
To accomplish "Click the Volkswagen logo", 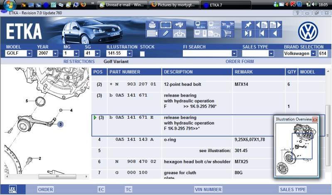I will 308,31.
